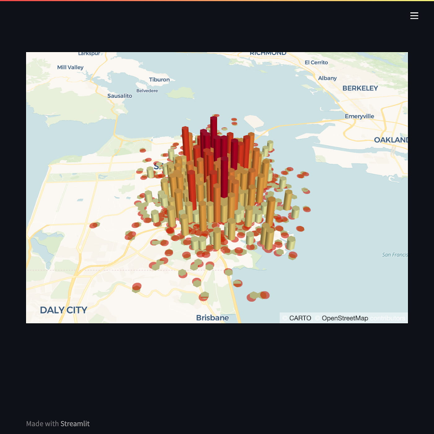Screen dimensions: 434x434
Task: Select the Brisbane label on the map
Action: click(x=212, y=318)
